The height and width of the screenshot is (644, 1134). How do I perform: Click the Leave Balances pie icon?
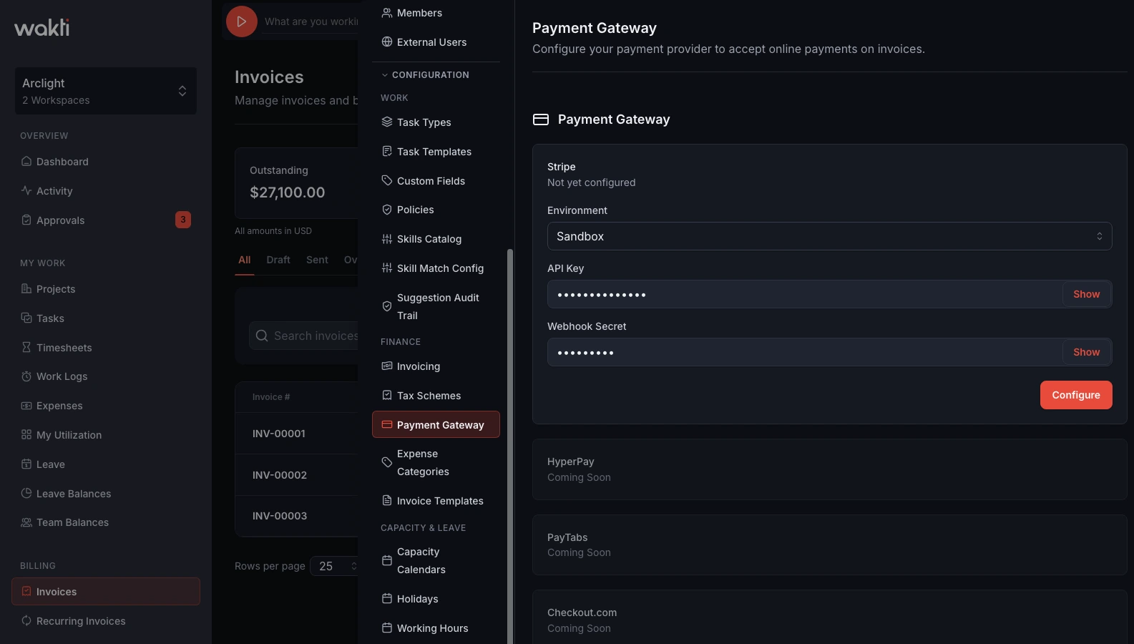pos(26,494)
